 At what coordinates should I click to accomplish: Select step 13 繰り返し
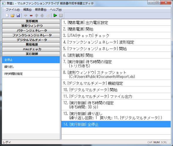tap(116, 116)
